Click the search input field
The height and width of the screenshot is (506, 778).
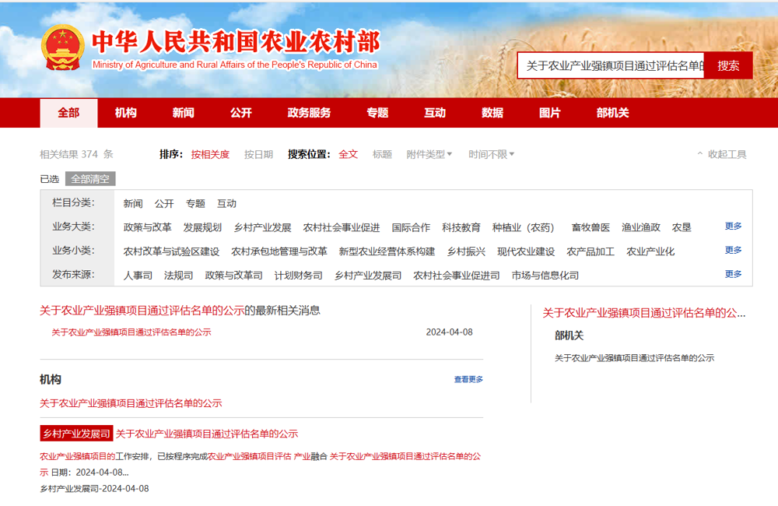[612, 66]
